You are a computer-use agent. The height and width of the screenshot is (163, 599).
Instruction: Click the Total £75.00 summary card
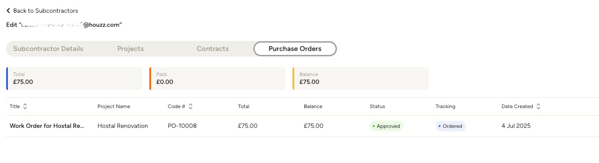point(74,79)
